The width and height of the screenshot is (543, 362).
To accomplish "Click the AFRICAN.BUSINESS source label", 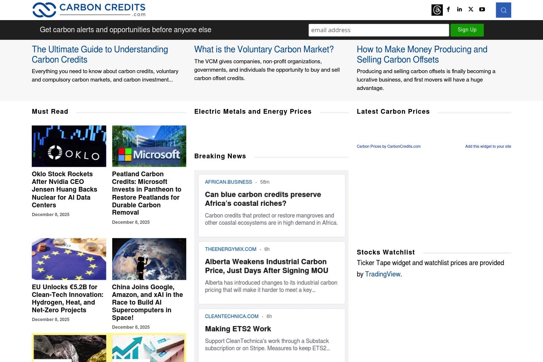I will click(229, 182).
